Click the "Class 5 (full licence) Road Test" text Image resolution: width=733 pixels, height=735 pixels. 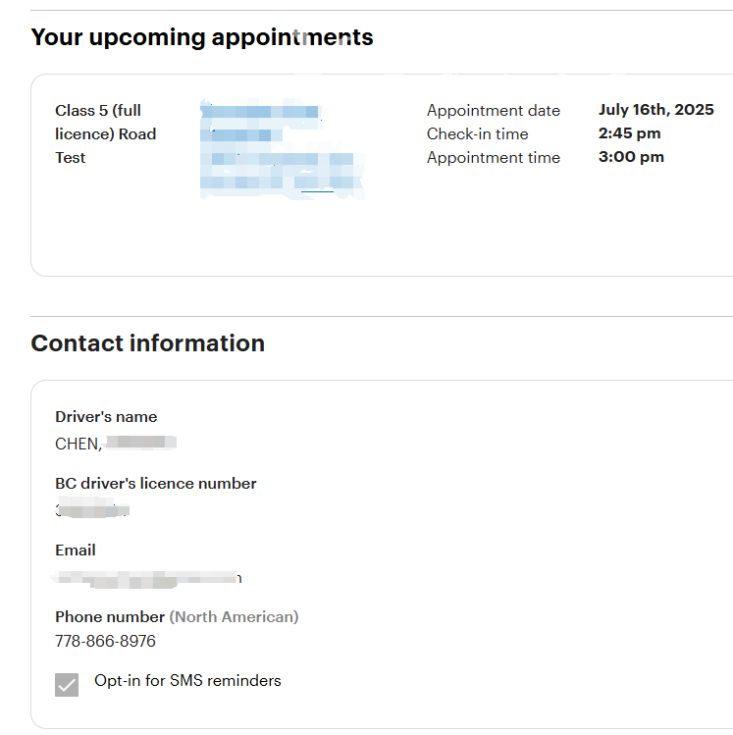(x=105, y=134)
